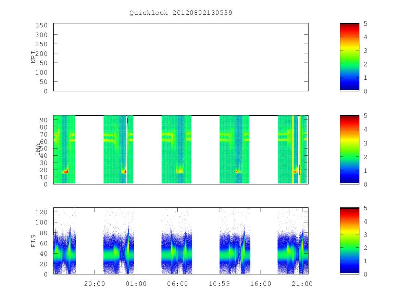
Task: Click the 250 tick on NPI axis
Action: pos(41,44)
